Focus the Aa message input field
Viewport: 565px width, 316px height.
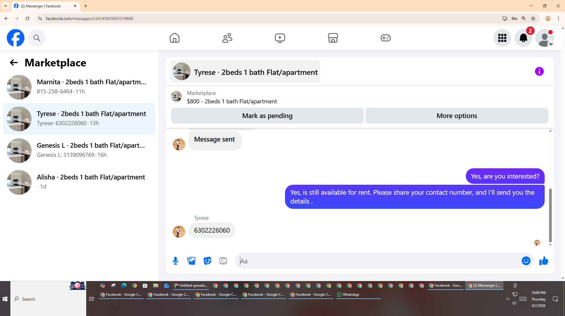tap(379, 261)
